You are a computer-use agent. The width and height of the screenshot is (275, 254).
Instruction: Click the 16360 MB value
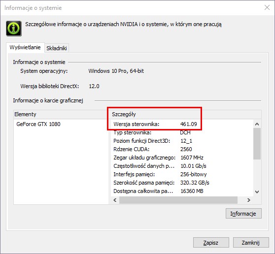(x=192, y=191)
